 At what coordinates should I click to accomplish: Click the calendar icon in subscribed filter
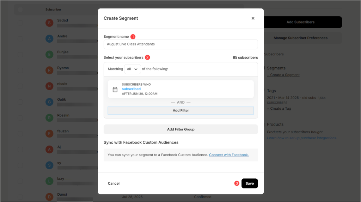[115, 90]
